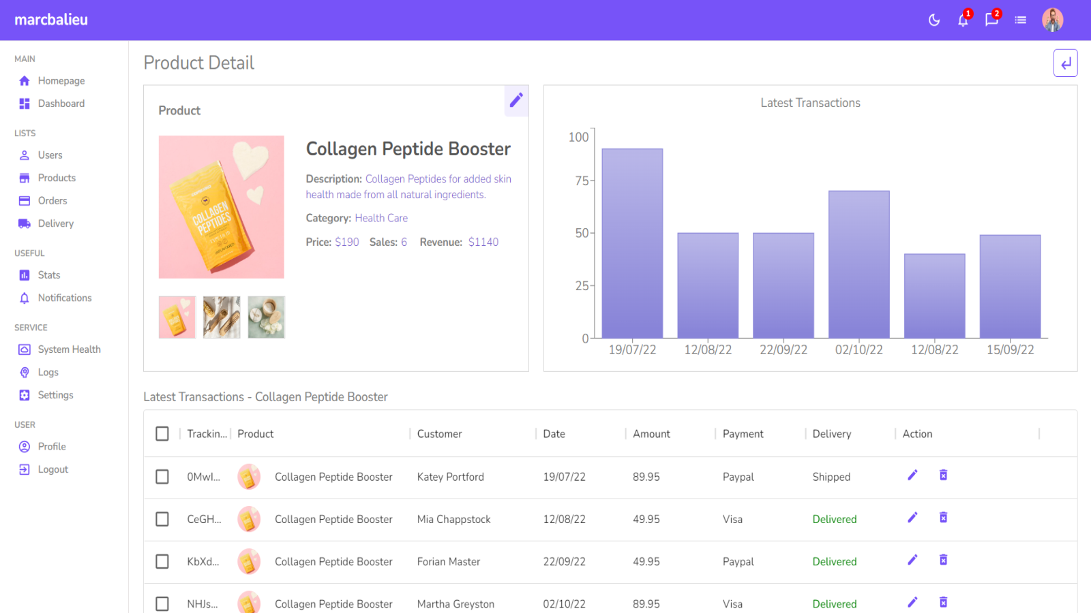Delete the Forian Master transaction
The height and width of the screenshot is (613, 1091).
[943, 560]
